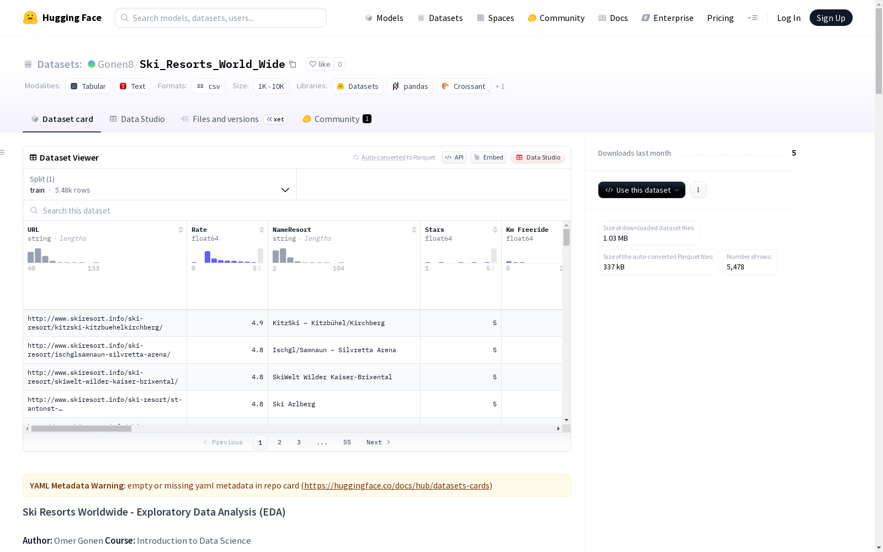Switch to the Dataset card tab

(62, 119)
